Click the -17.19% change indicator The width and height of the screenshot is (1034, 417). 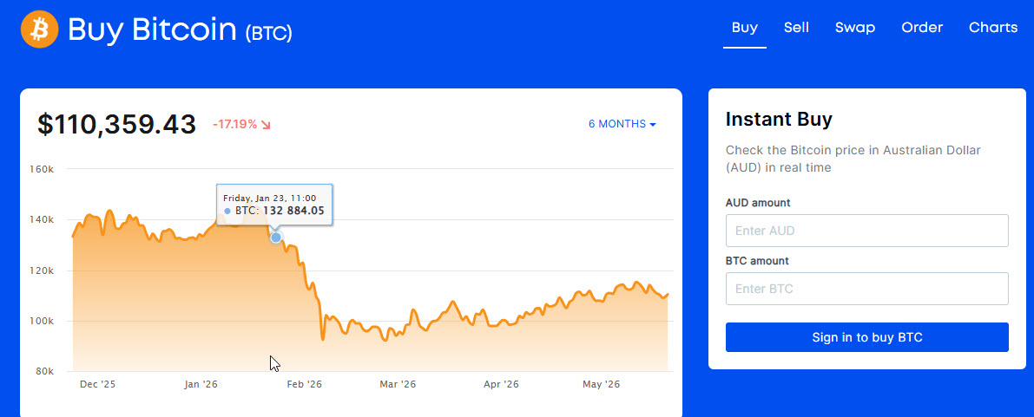tap(234, 124)
